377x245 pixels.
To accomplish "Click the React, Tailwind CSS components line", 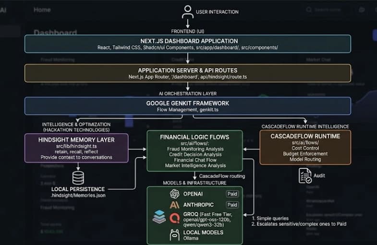I will [187, 48].
